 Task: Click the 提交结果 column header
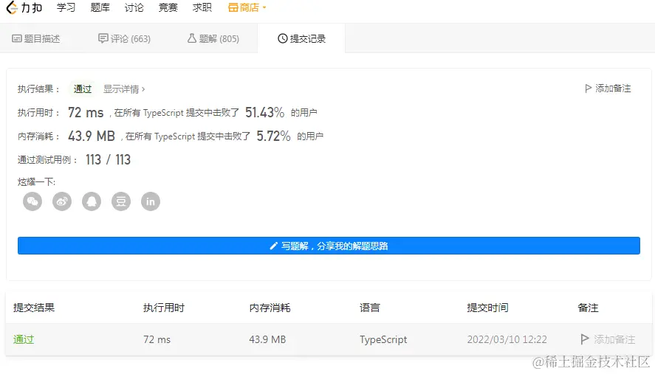[x=34, y=308]
